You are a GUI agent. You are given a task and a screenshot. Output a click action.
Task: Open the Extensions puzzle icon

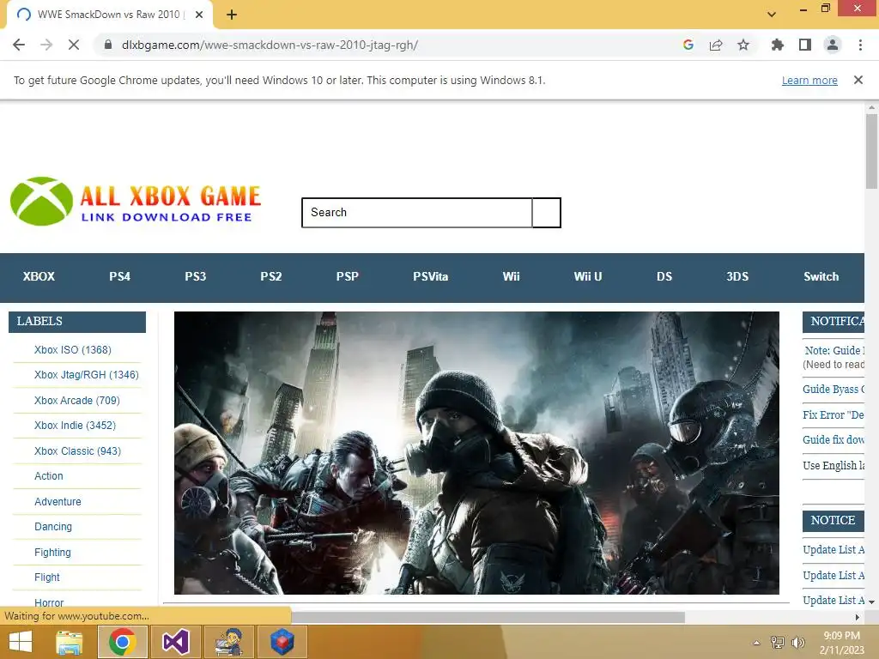click(x=778, y=45)
